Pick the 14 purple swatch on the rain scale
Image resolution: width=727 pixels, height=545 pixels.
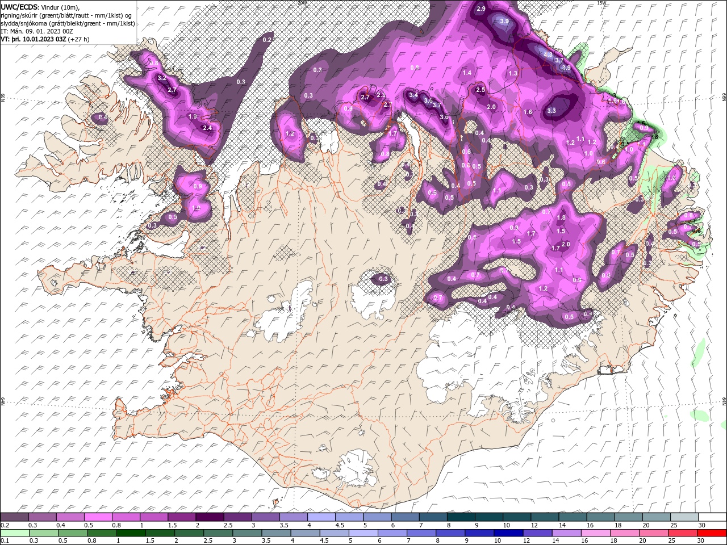pyautogui.click(x=566, y=533)
